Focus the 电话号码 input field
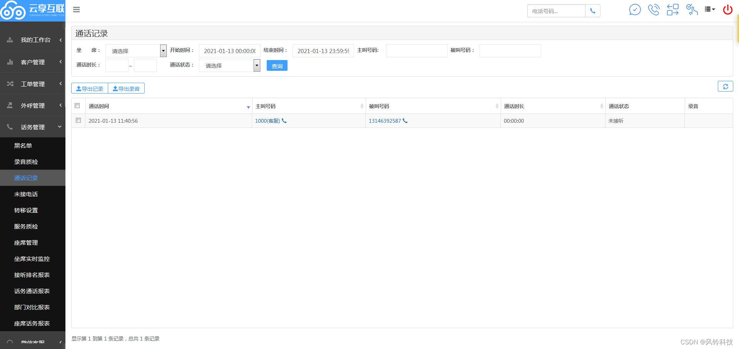This screenshot has width=739, height=349. click(557, 11)
